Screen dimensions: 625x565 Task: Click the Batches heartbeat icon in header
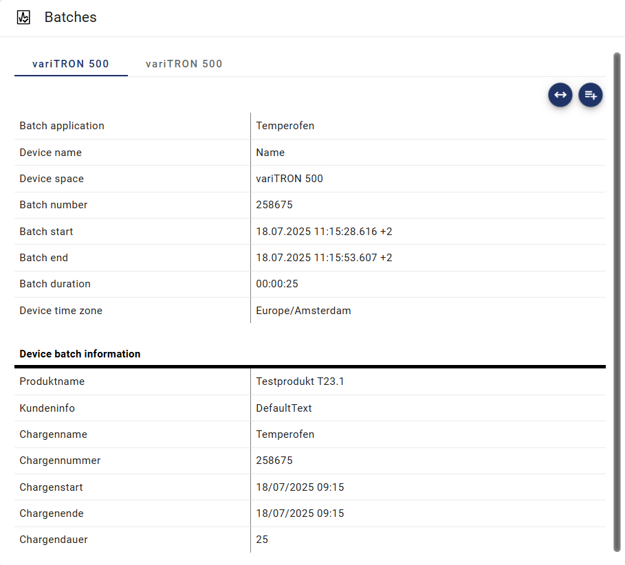[23, 17]
